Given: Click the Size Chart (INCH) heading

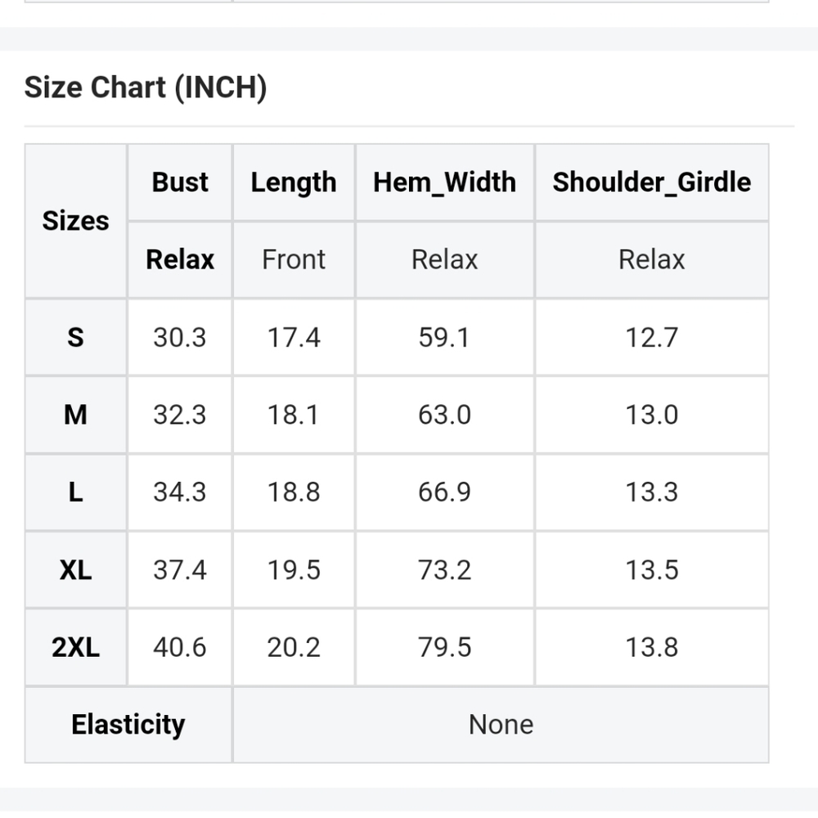Looking at the screenshot, I should click(x=146, y=88).
